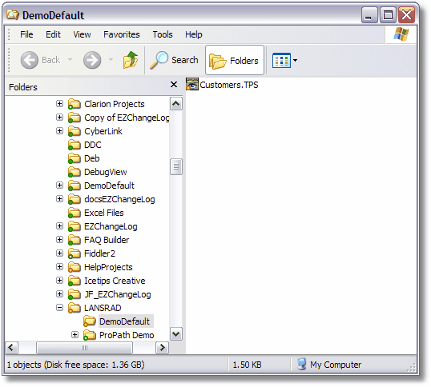Open the Customers.TPS file icon
The height and width of the screenshot is (387, 431).
191,84
